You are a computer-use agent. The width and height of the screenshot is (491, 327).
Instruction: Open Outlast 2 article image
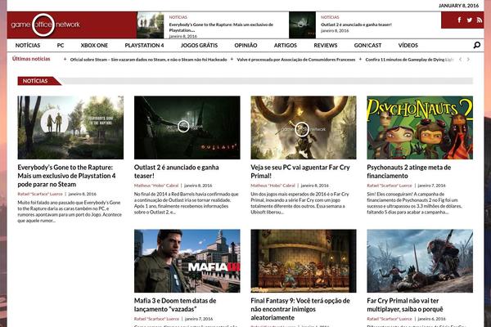tap(187, 128)
